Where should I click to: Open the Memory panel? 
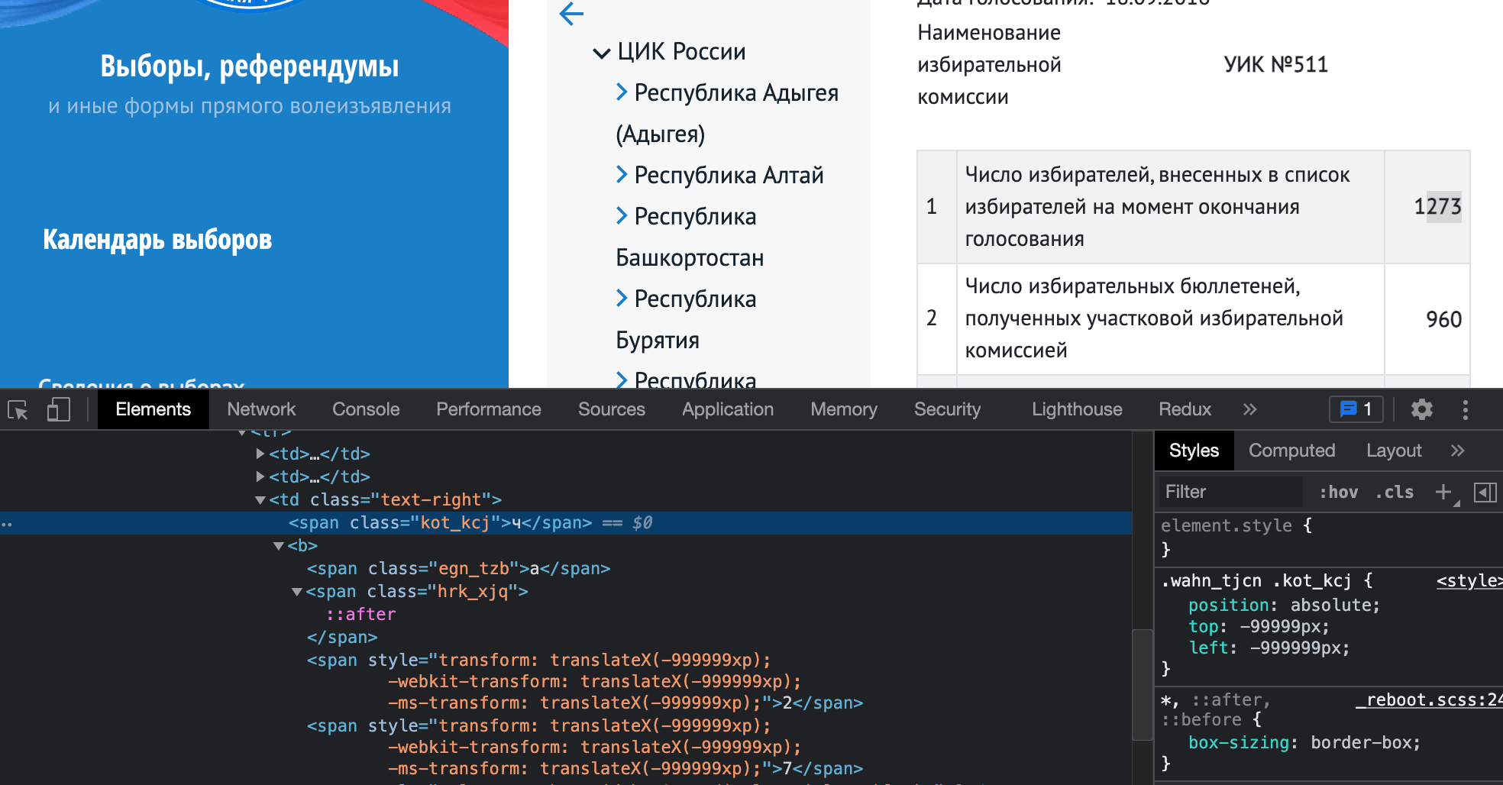(844, 409)
